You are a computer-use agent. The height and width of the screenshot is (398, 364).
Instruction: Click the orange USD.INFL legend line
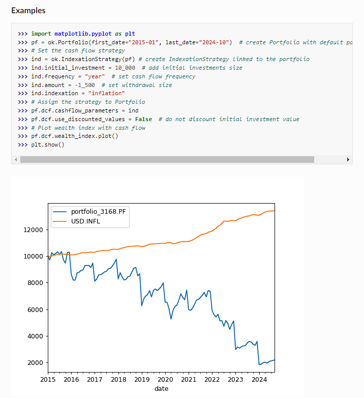[x=60, y=221]
